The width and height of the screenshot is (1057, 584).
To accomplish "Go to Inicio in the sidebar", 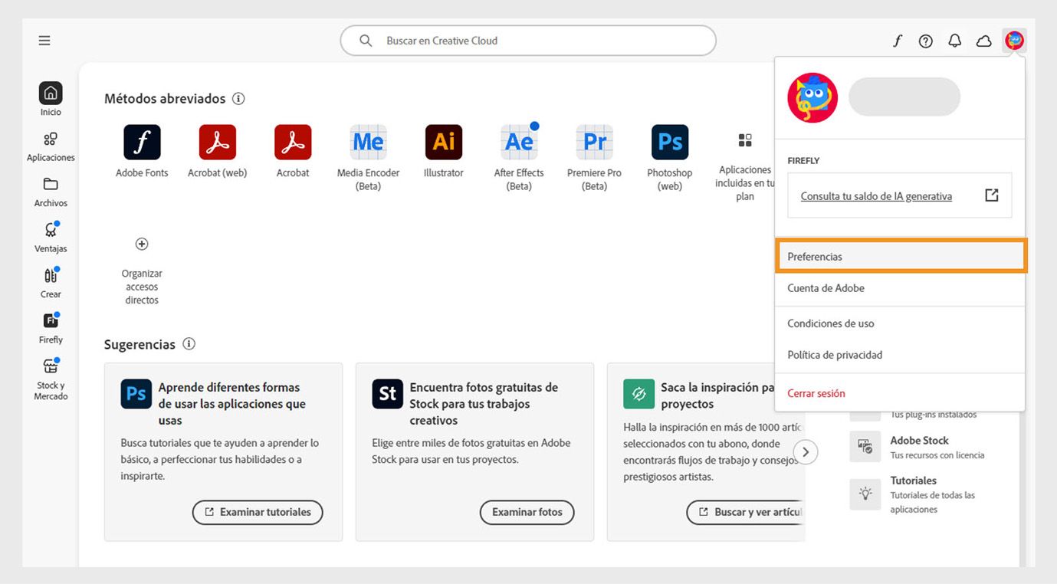I will 51,99.
